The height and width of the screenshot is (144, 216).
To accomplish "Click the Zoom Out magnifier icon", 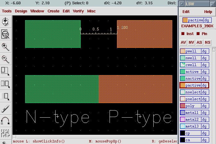I will (x=5, y=59).
